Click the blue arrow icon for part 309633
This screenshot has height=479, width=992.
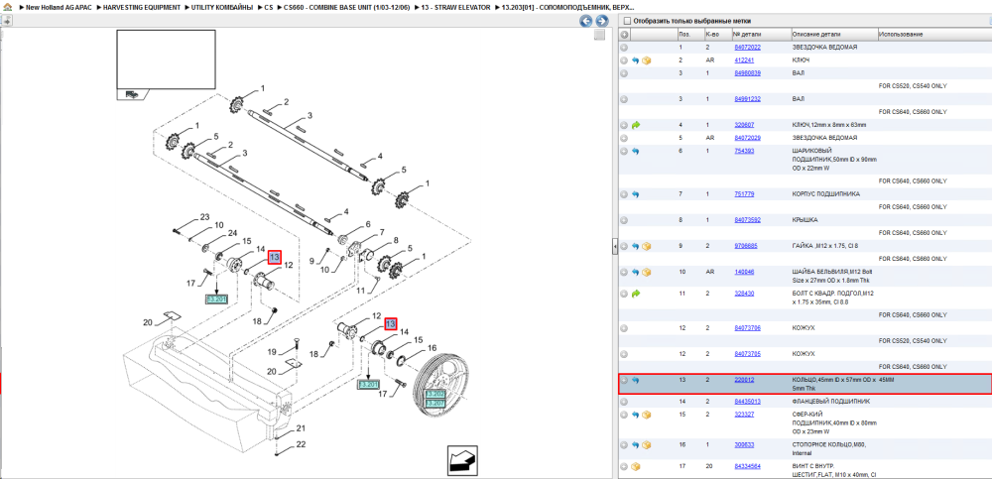pos(635,445)
